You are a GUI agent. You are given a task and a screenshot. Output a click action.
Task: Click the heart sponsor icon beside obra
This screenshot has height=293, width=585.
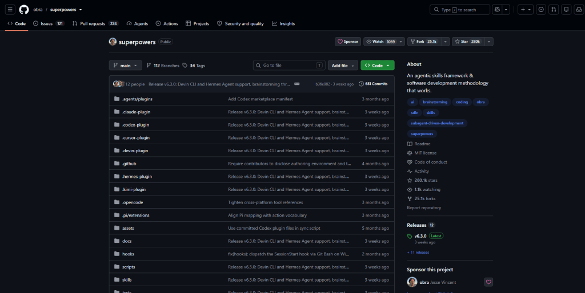(488, 282)
